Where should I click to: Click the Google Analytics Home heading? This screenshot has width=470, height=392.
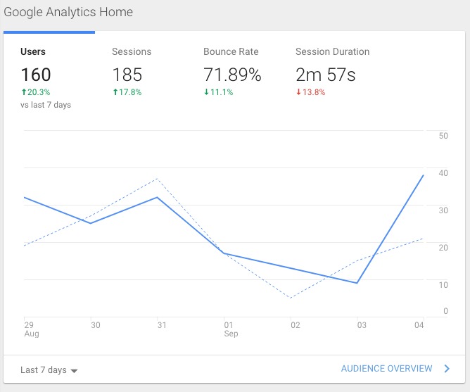(68, 13)
